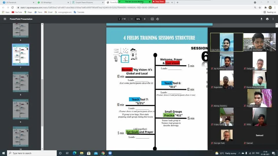The height and width of the screenshot is (156, 278).
Task: Open Windows Start menu
Action: click(x=3, y=153)
